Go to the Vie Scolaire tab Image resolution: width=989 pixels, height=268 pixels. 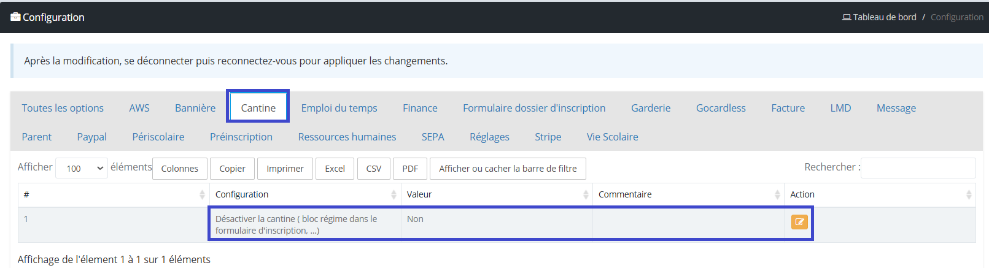coord(612,137)
